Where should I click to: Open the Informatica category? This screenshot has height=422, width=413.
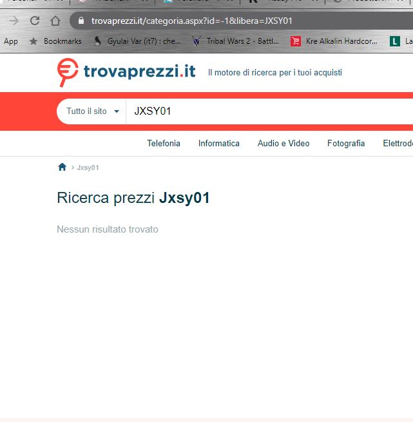(x=219, y=143)
